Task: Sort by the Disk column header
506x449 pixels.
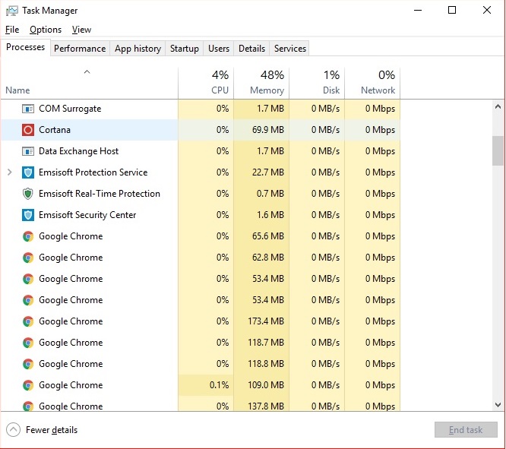Action: (x=317, y=83)
